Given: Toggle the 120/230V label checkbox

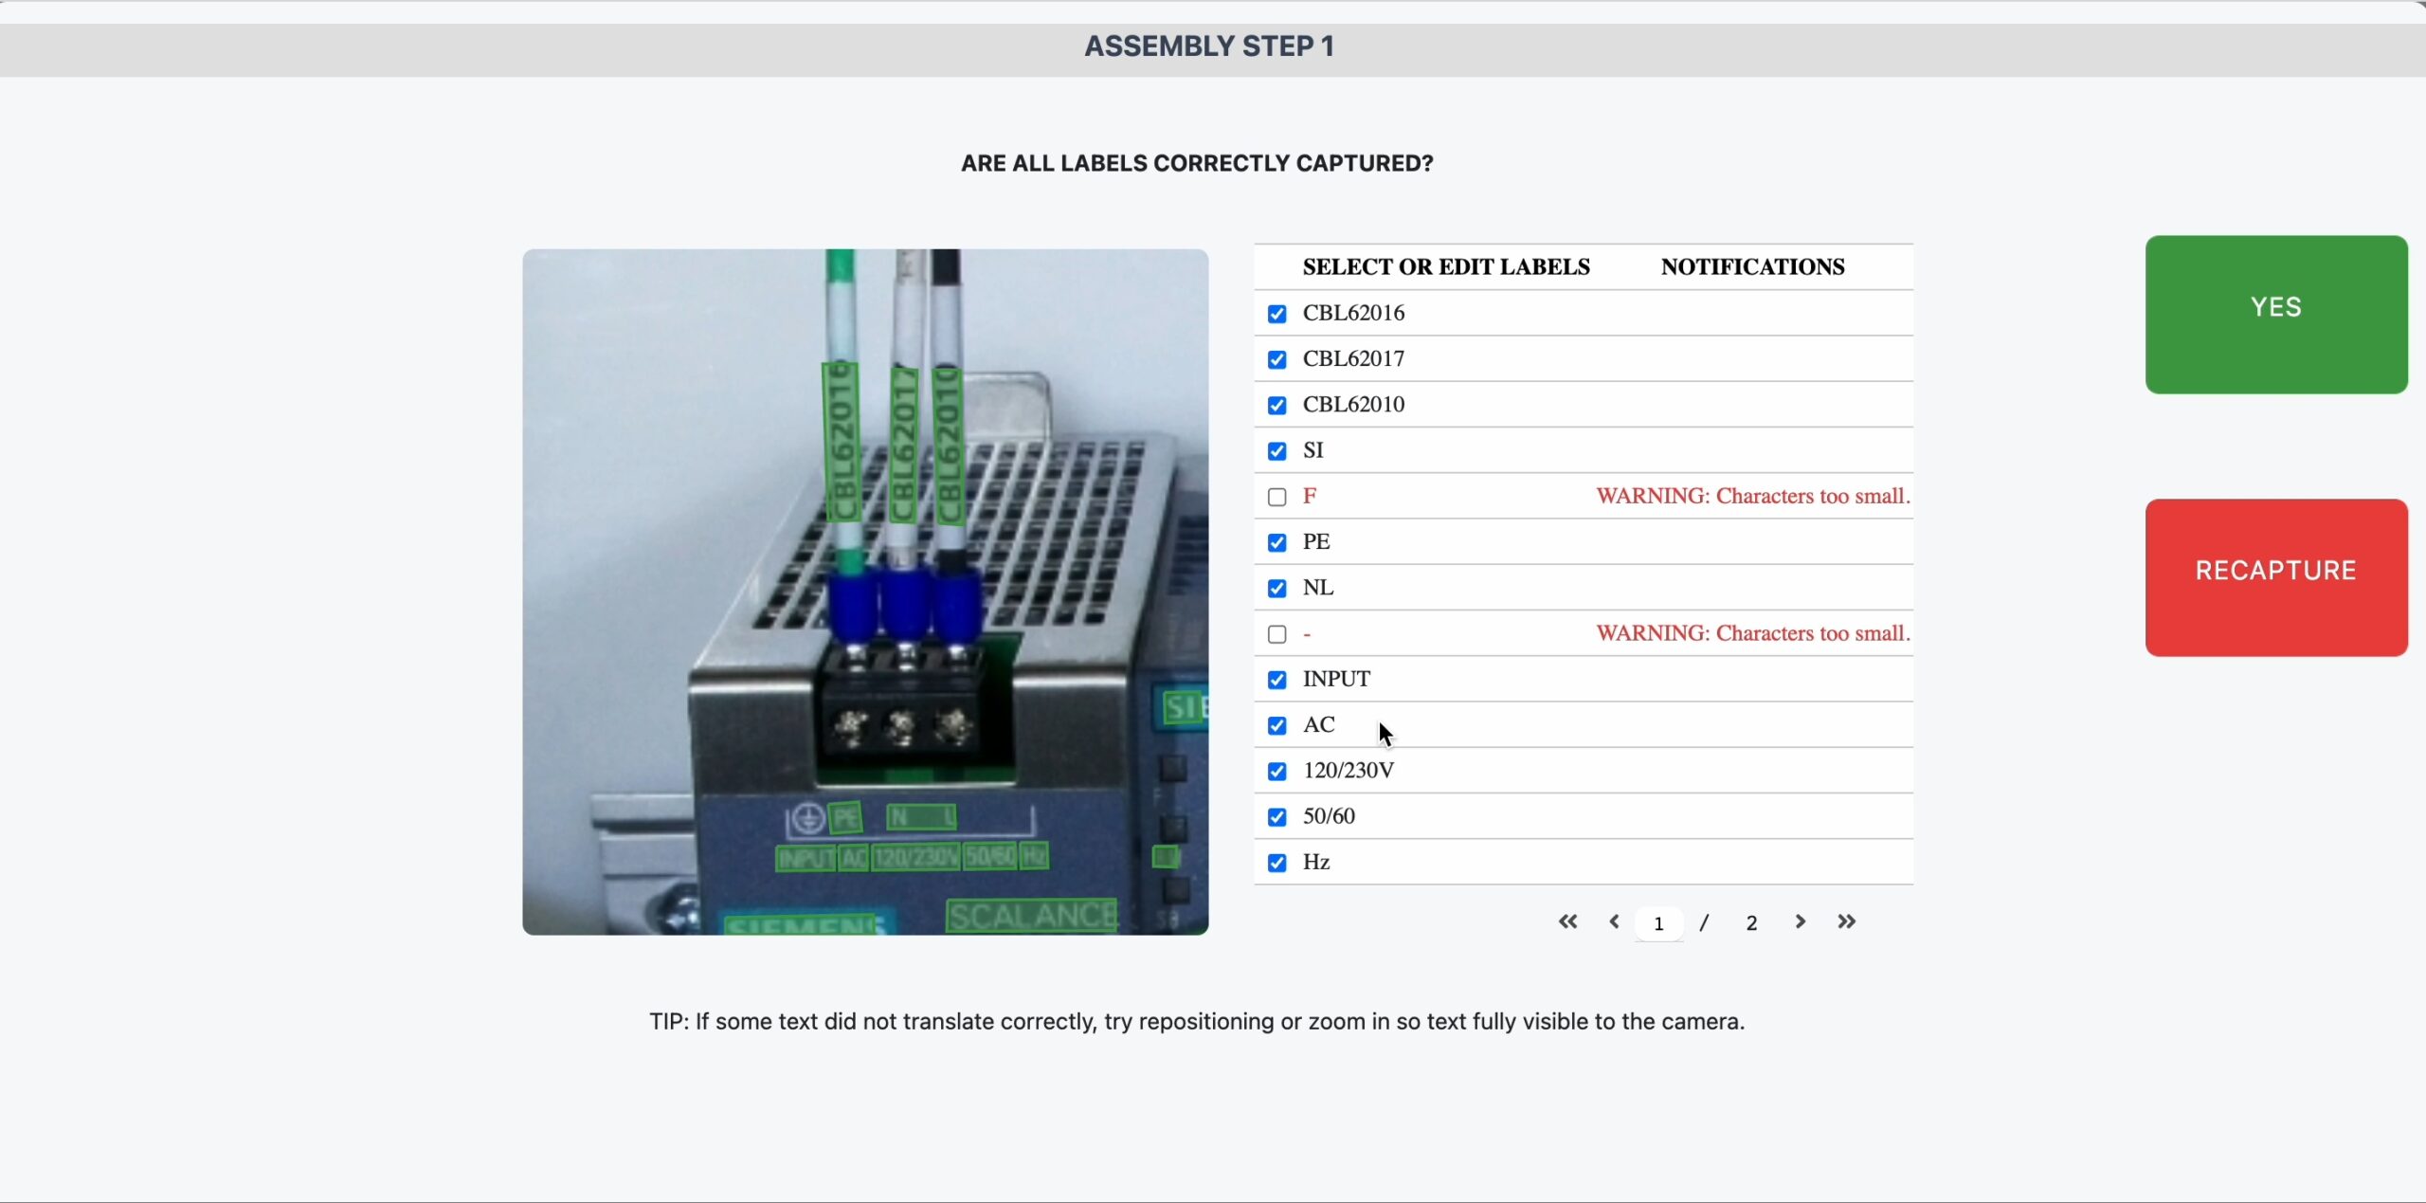Looking at the screenshot, I should coord(1276,772).
